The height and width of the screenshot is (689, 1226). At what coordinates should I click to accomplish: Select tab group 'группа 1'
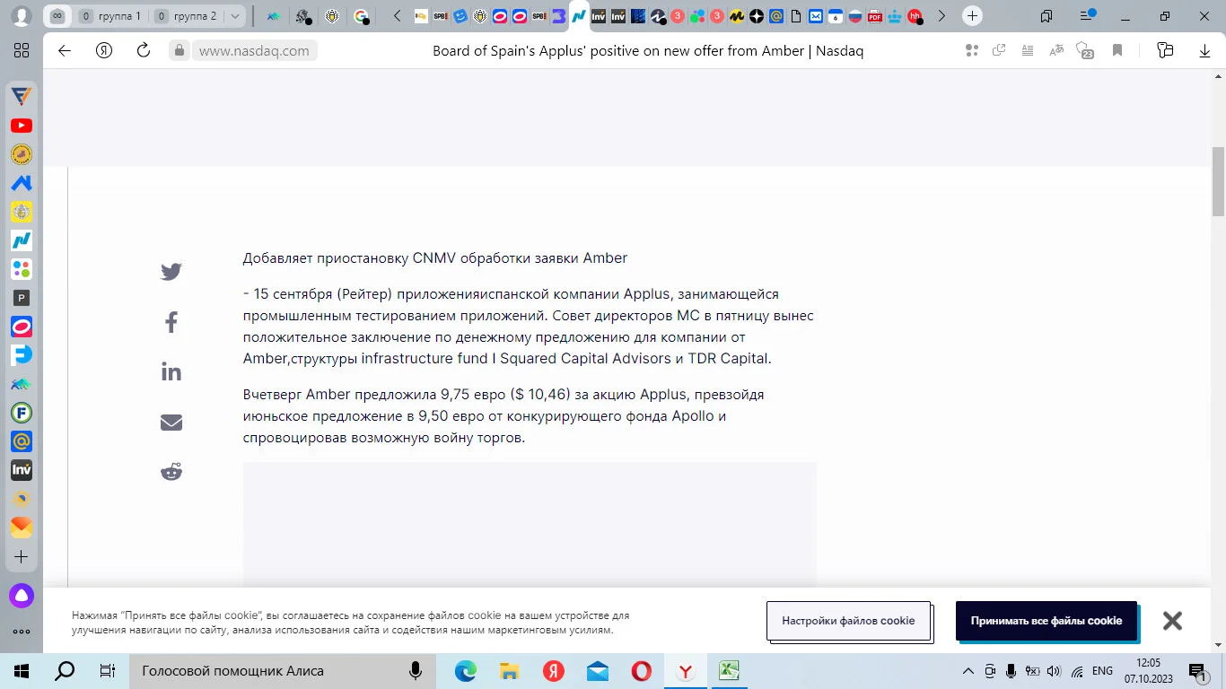(109, 16)
